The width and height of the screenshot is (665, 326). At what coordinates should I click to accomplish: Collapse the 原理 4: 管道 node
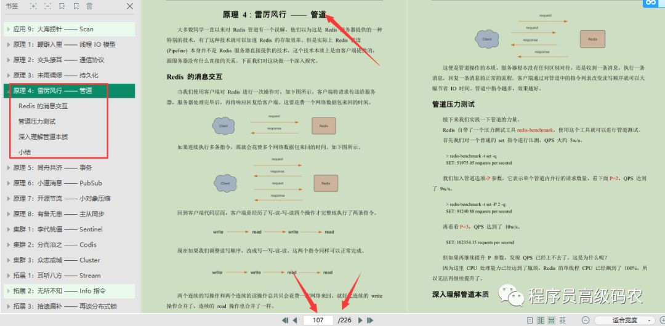(9, 90)
